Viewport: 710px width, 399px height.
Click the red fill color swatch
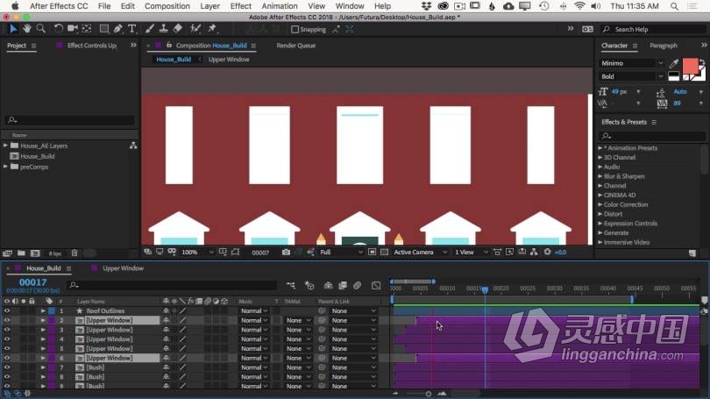(691, 67)
